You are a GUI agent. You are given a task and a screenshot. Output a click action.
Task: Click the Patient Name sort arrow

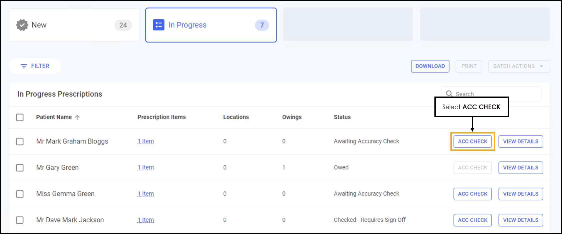pos(77,117)
